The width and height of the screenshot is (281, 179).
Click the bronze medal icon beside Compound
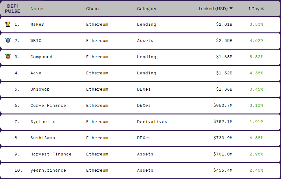[x=8, y=57]
